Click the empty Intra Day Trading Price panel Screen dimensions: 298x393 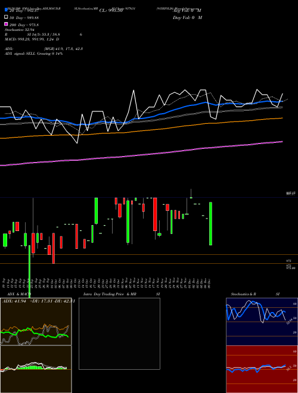pyautogui.click(x=119, y=333)
